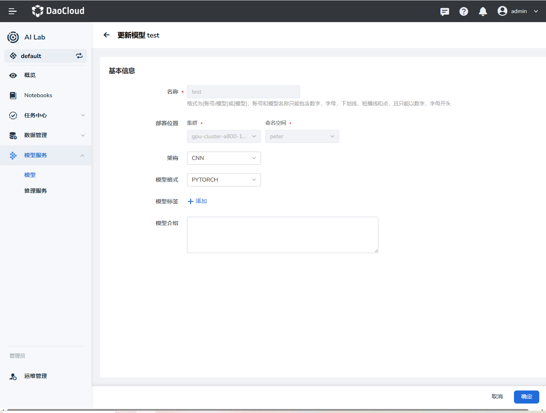The height and width of the screenshot is (413, 546).
Task: Open 运维管理 in the admin section
Action: [x=36, y=376]
